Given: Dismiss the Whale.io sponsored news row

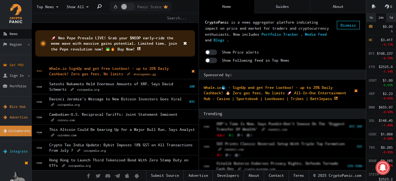Looking at the screenshot, I should click(193, 71).
